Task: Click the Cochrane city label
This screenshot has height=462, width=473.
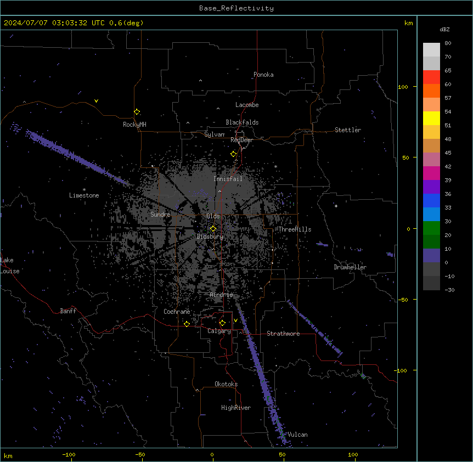Action: click(x=177, y=312)
